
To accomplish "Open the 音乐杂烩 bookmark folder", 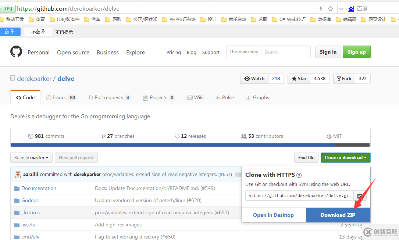I will 234,19.
